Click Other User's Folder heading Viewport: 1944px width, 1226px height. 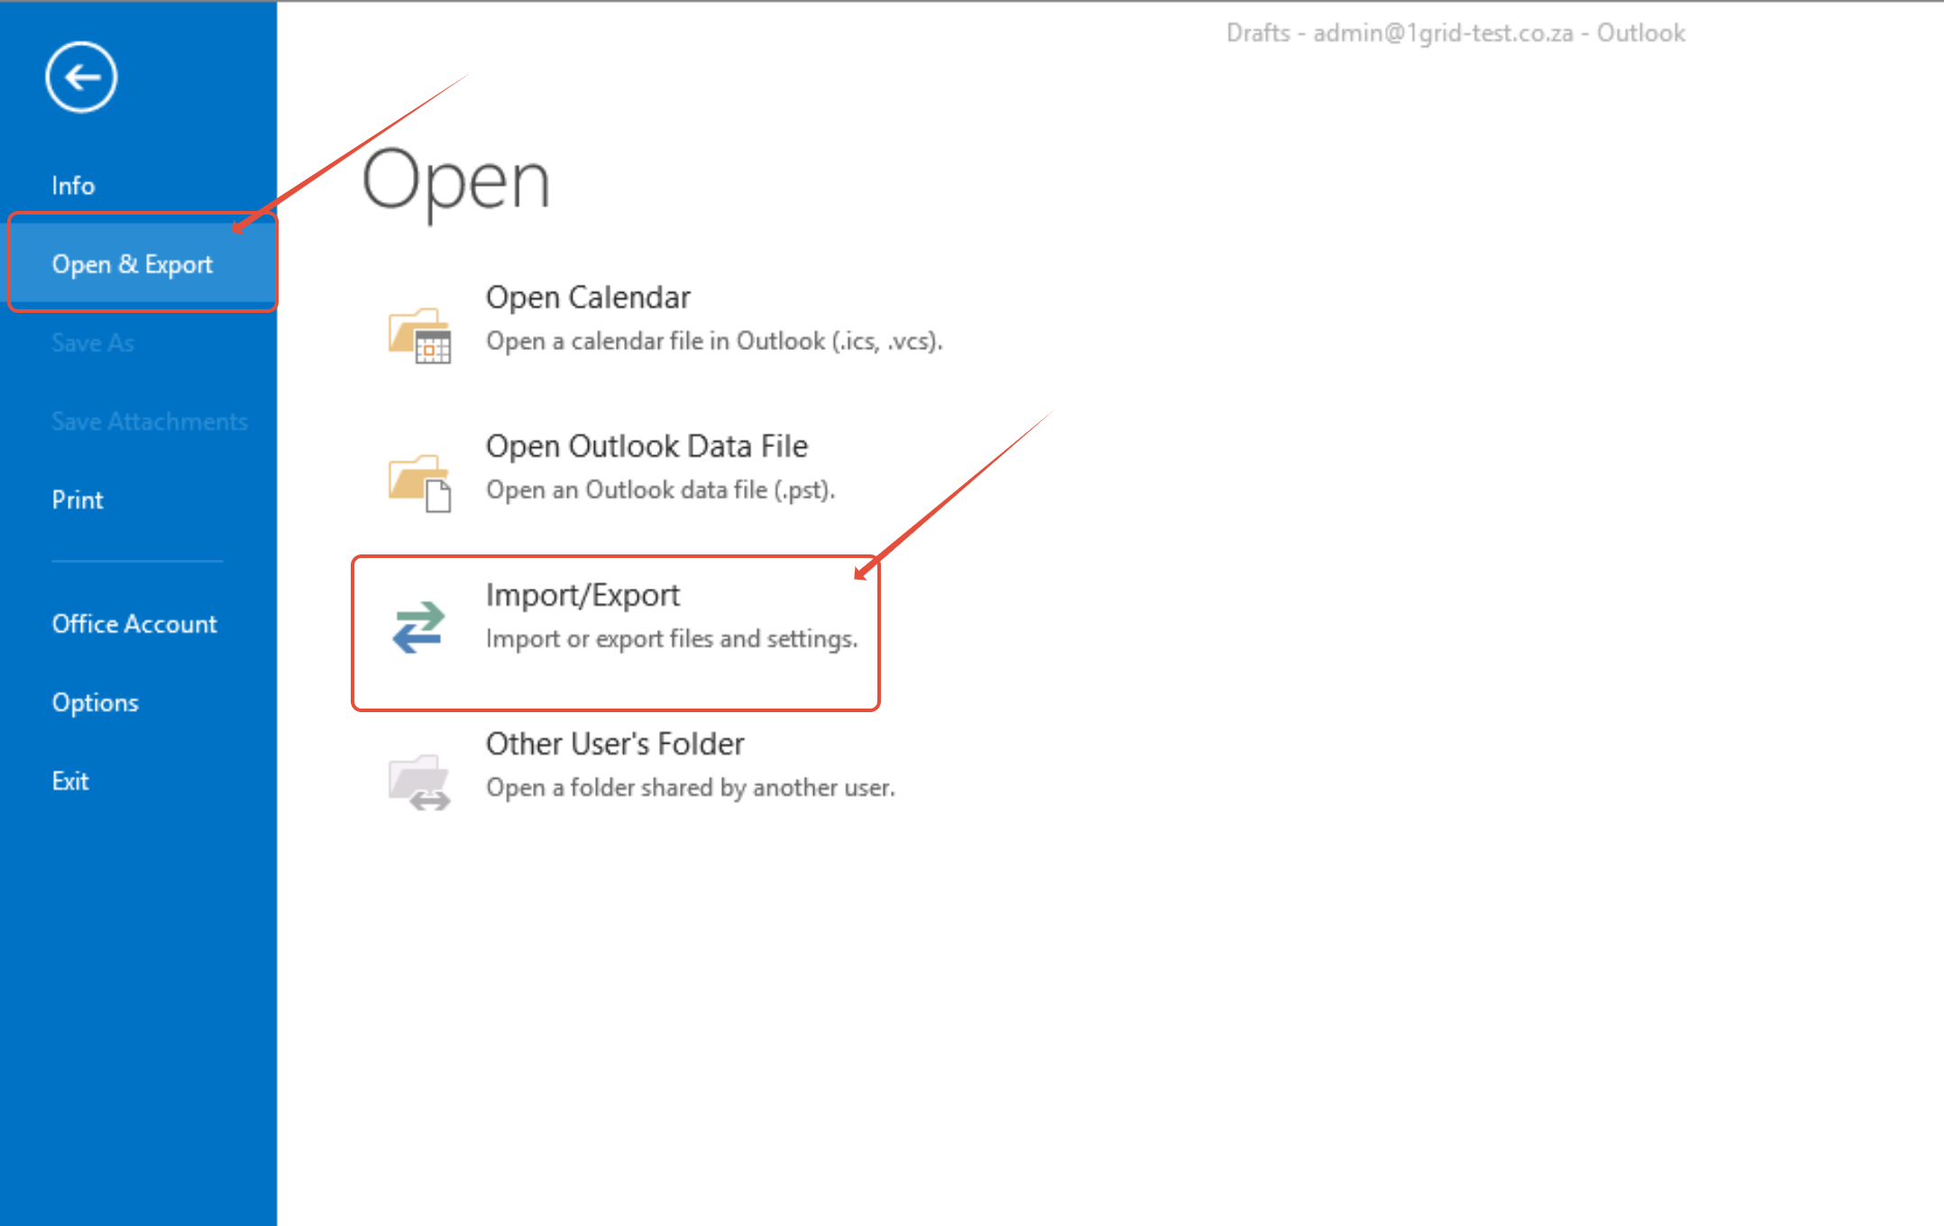pyautogui.click(x=615, y=744)
